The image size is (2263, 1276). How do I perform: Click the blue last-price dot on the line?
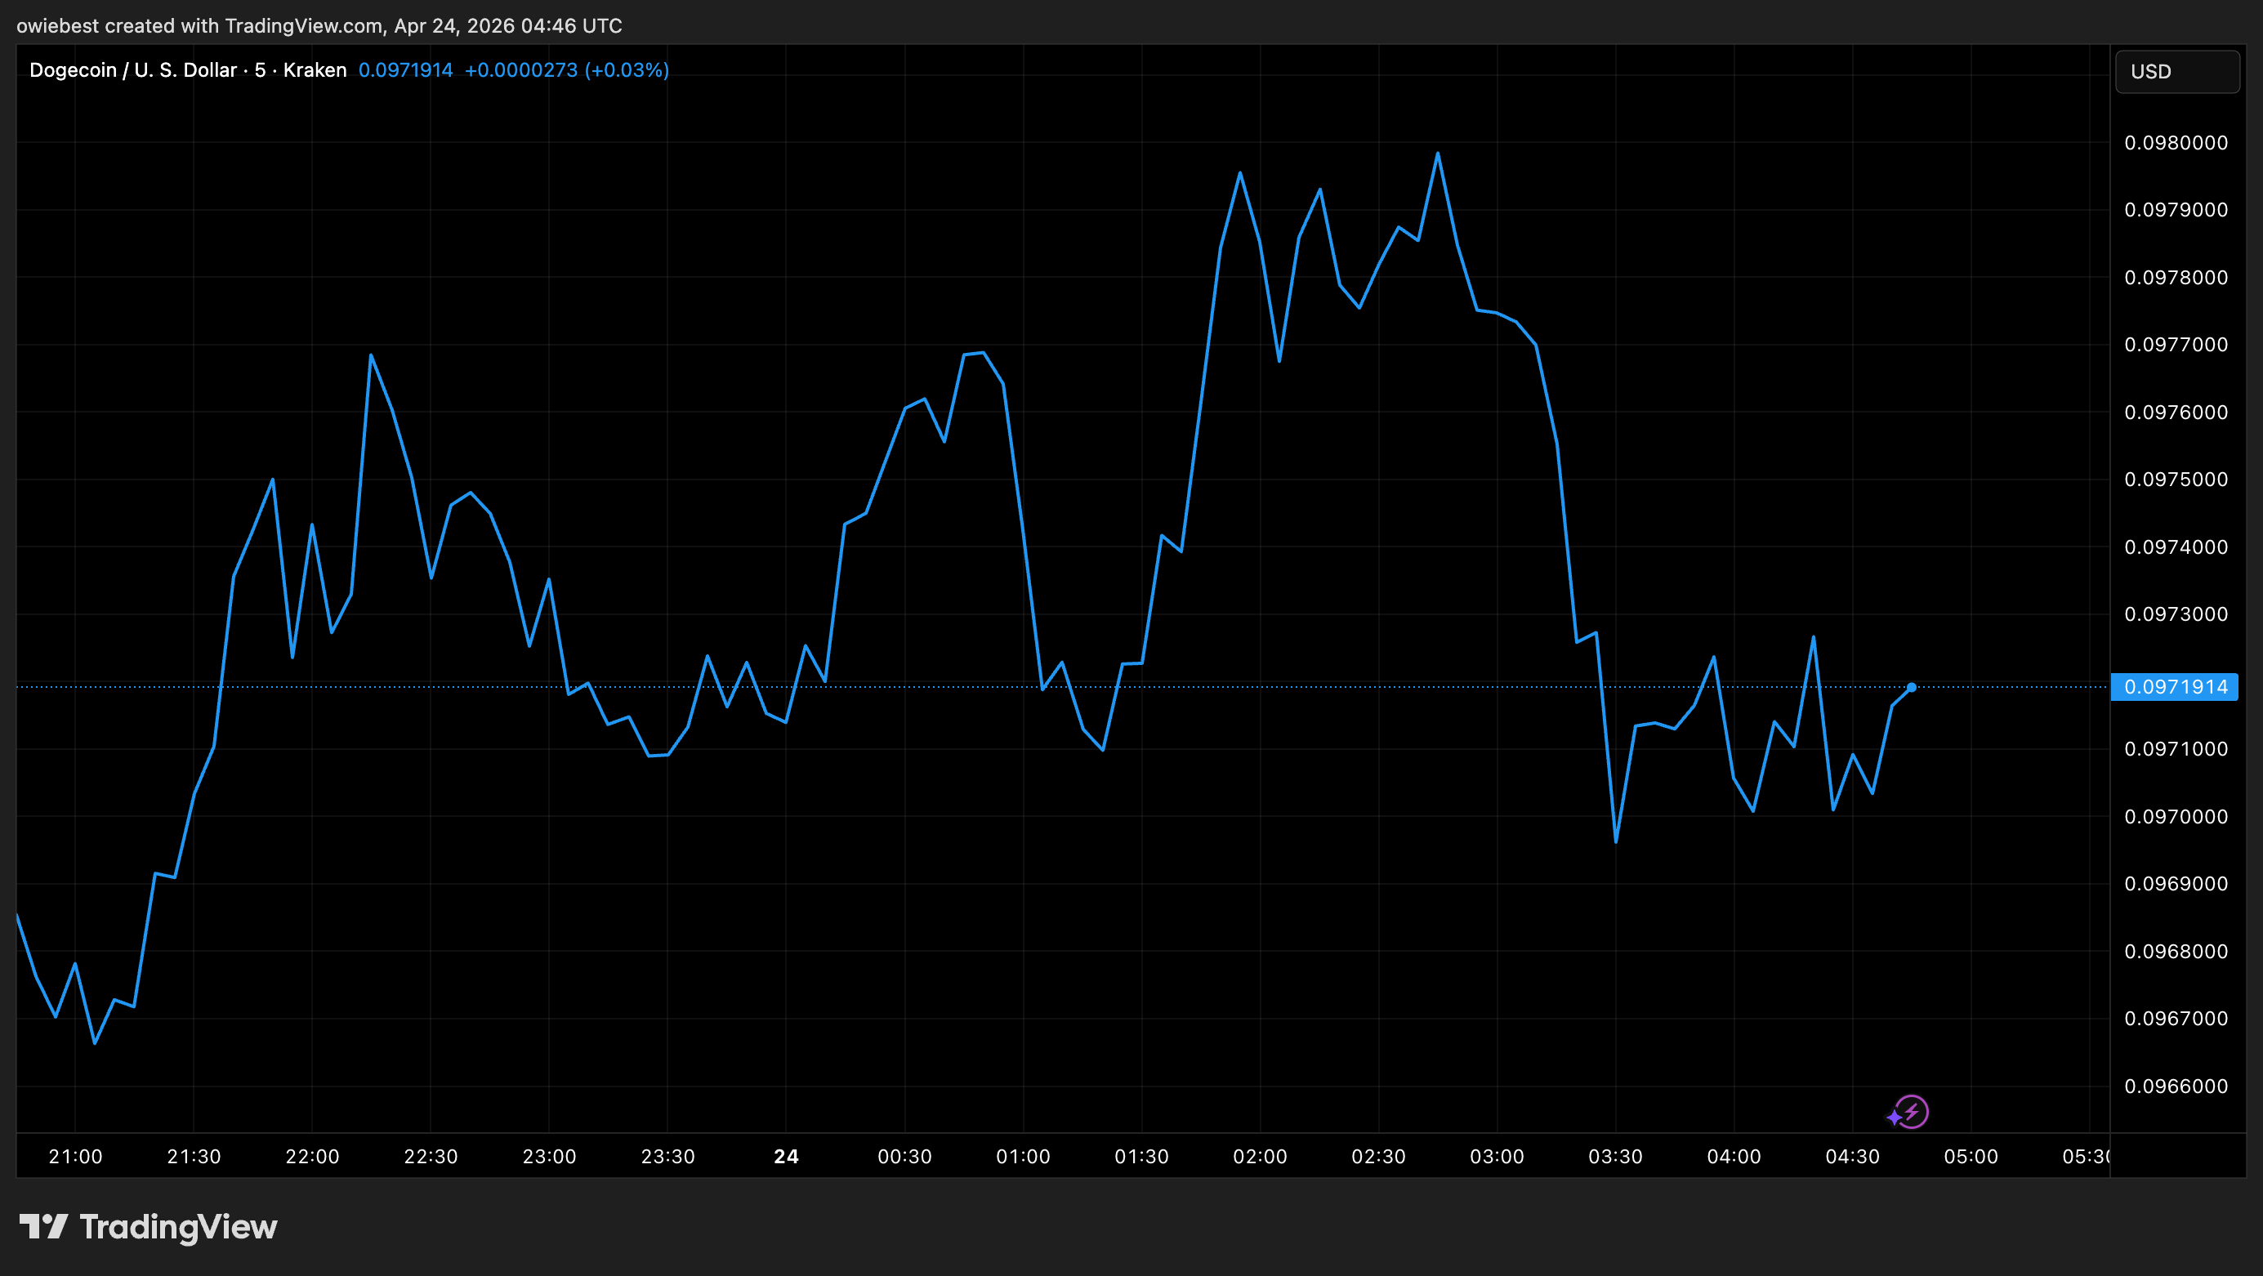tap(1911, 688)
